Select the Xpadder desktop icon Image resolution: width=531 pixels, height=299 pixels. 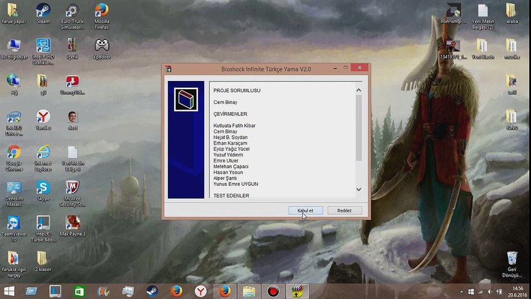tap(102, 49)
